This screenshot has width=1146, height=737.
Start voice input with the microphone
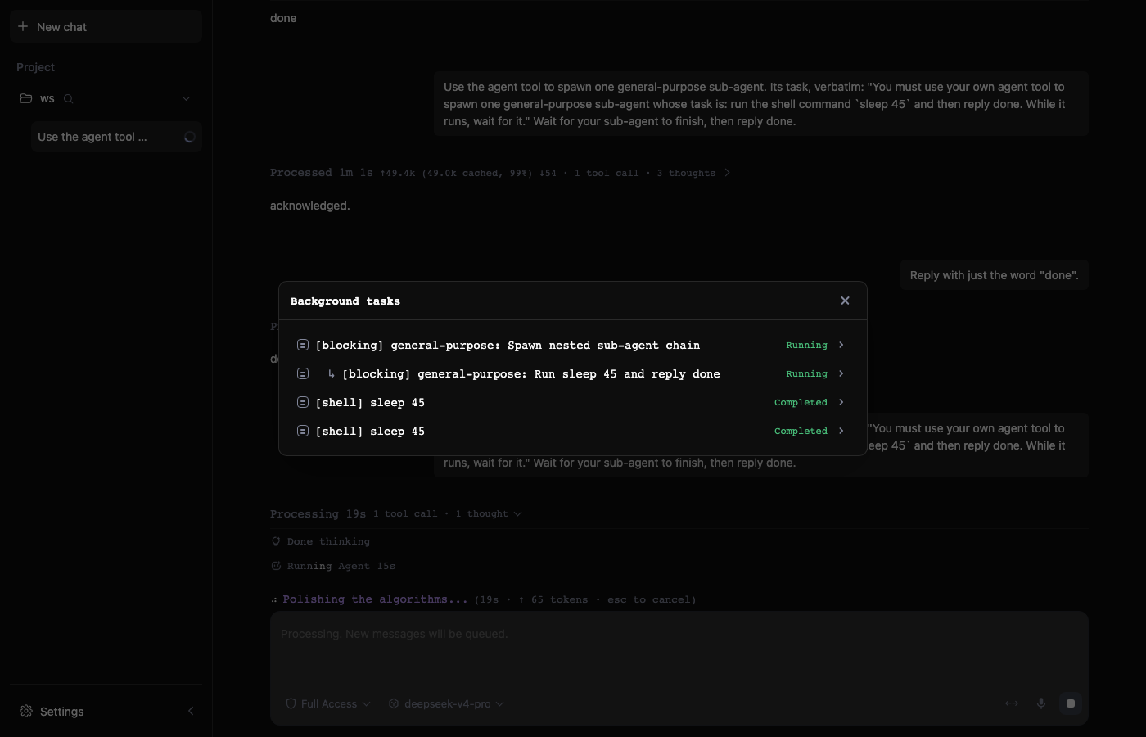click(x=1041, y=703)
